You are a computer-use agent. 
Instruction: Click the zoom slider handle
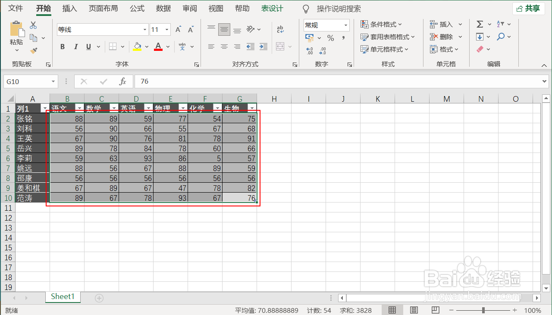tap(484, 310)
